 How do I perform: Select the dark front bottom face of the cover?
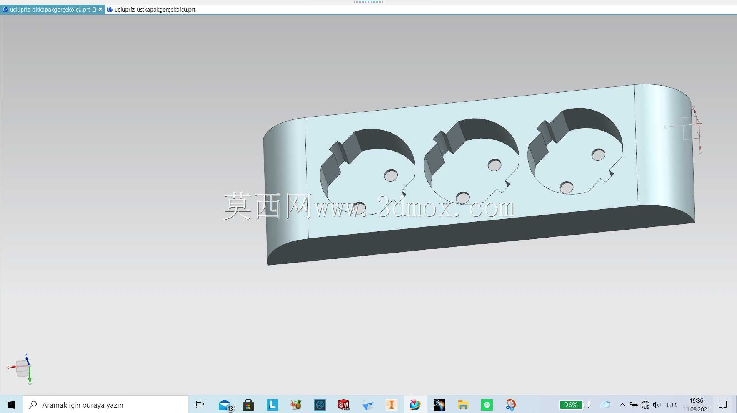481,234
